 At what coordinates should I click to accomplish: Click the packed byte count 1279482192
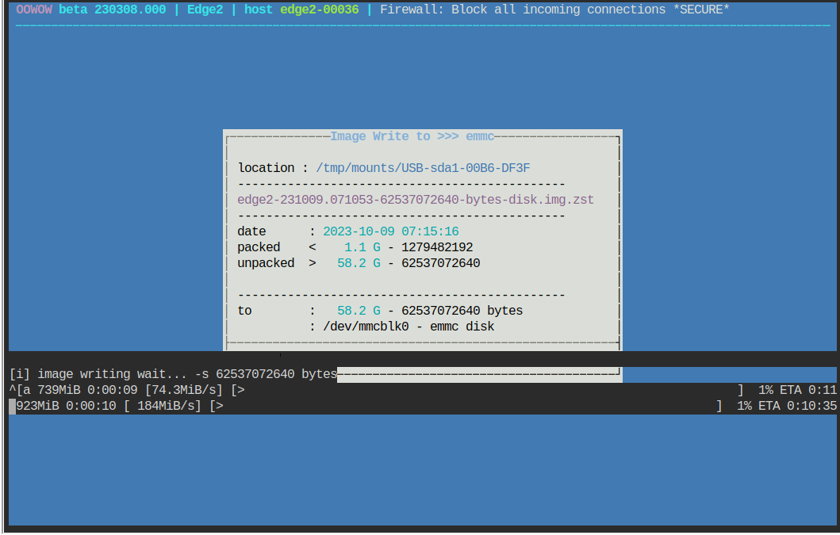437,247
